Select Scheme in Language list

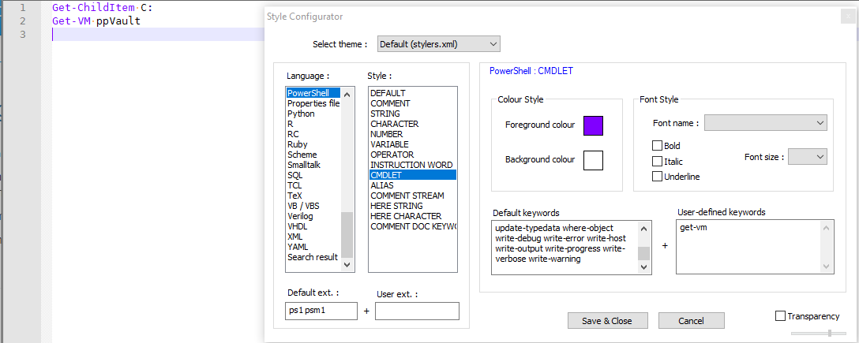[x=313, y=155]
